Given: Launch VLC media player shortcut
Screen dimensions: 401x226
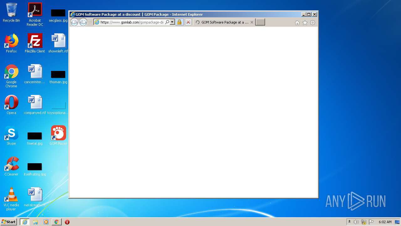Looking at the screenshot, I should point(11,199).
